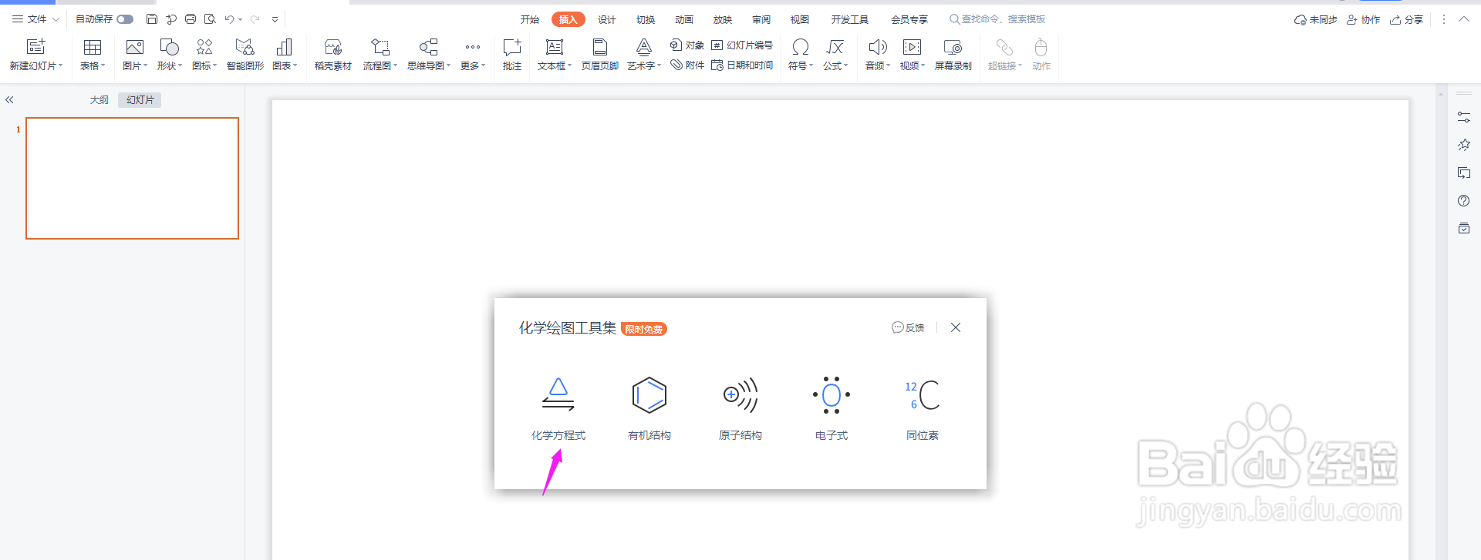Switch to the 开发工具 ribbon tab
The height and width of the screenshot is (560, 1481).
tap(850, 19)
